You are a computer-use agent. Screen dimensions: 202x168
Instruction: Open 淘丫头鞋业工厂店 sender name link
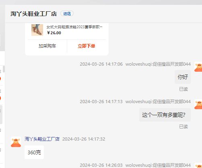click(42, 139)
